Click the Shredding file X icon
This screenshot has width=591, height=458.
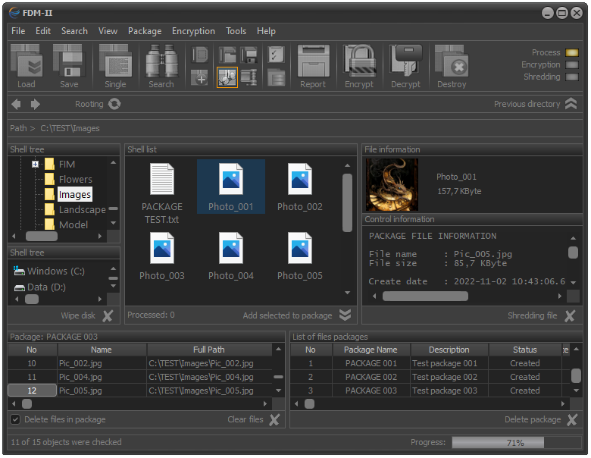tap(570, 315)
